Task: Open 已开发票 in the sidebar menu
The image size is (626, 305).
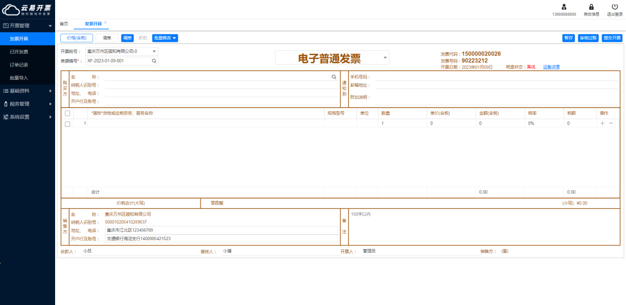Action: pos(19,52)
